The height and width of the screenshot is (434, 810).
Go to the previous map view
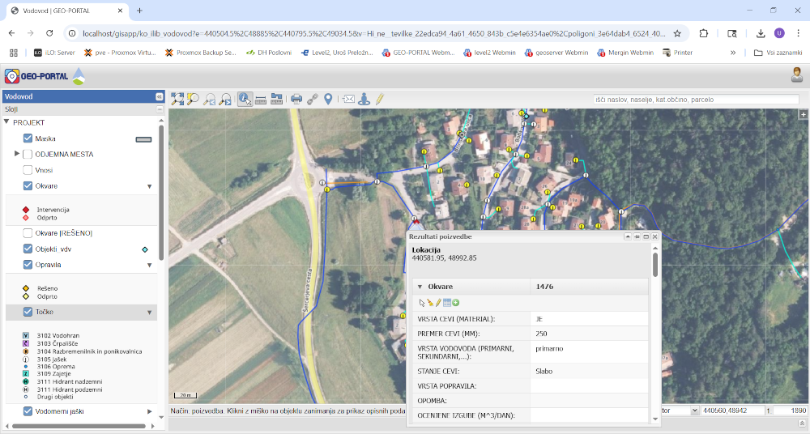point(209,100)
